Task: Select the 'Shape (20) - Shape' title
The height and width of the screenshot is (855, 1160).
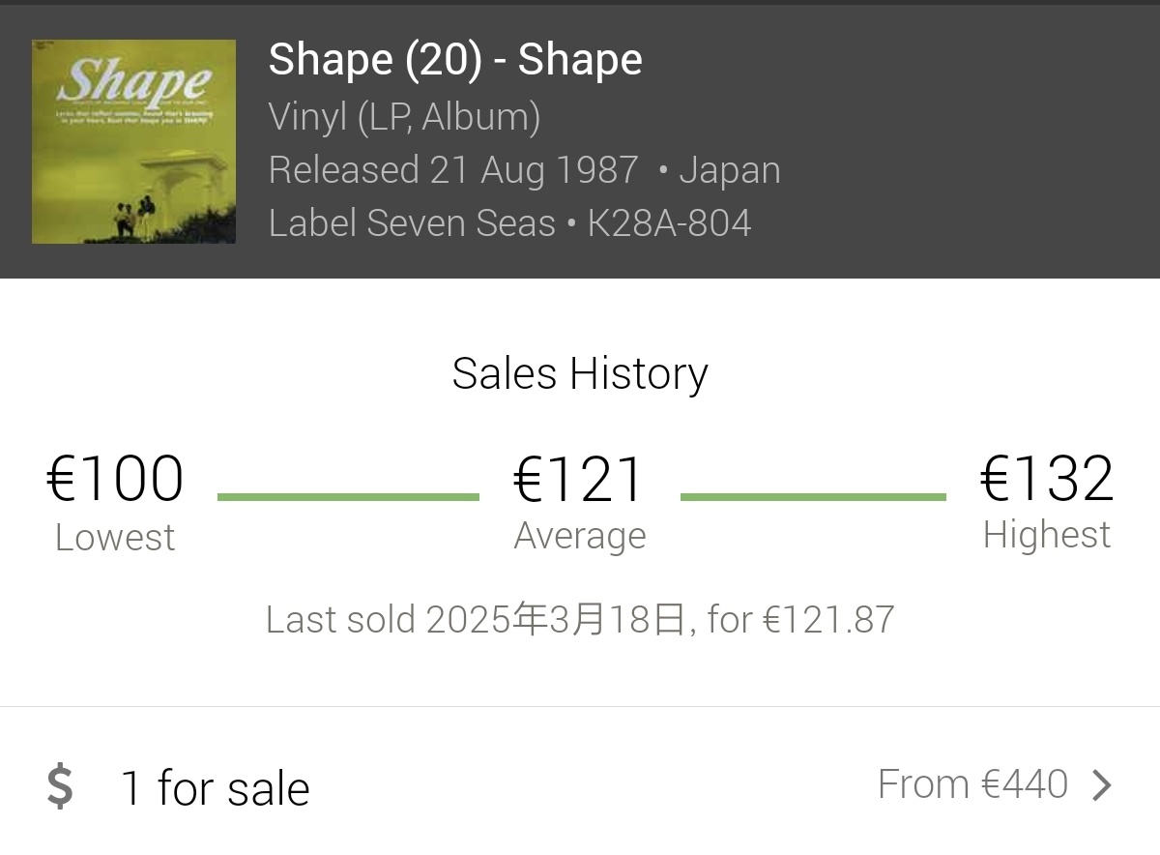Action: pos(454,60)
